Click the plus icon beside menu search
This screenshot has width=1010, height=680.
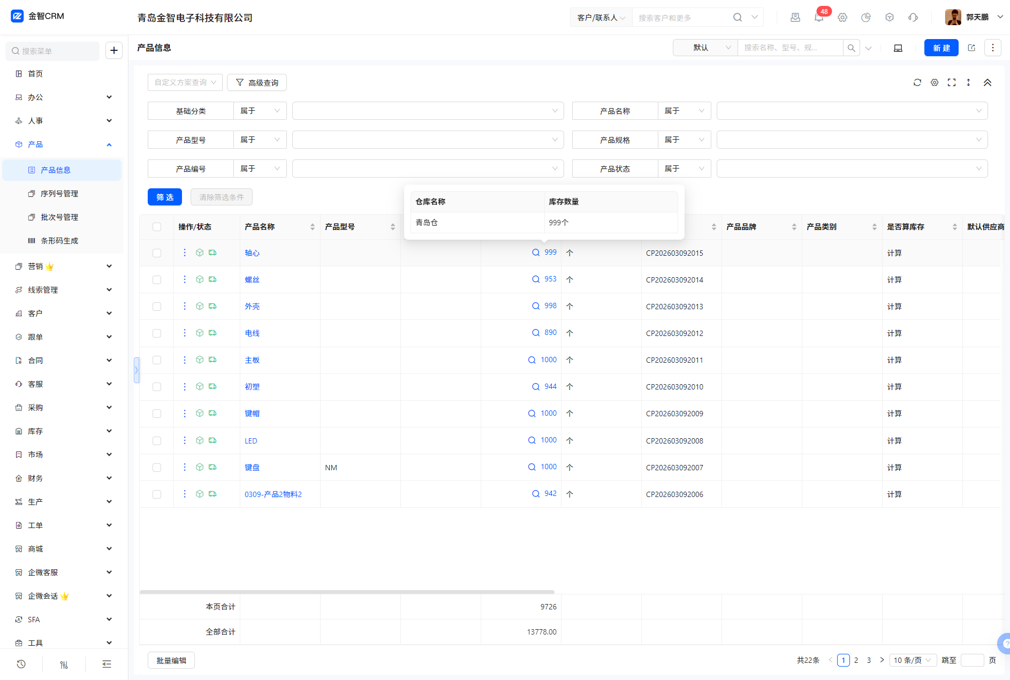click(x=114, y=50)
